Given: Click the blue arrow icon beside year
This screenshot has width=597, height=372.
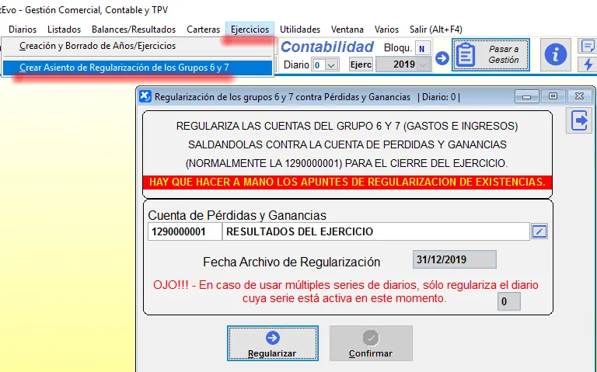Looking at the screenshot, I should pos(442,57).
